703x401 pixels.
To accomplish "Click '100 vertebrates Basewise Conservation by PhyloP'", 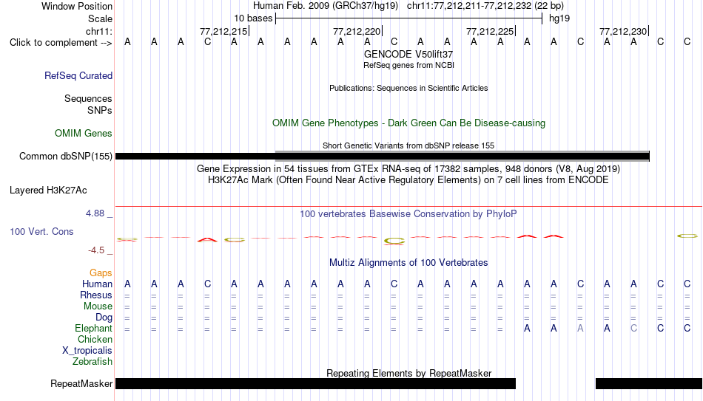I will tap(408, 214).
